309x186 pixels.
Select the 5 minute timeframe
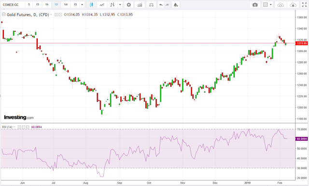(29, 4)
